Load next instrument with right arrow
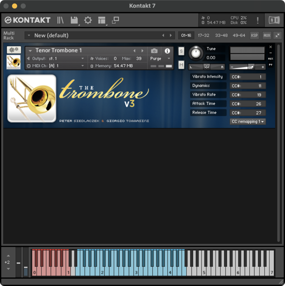The height and width of the screenshot is (286, 285). click(x=142, y=51)
